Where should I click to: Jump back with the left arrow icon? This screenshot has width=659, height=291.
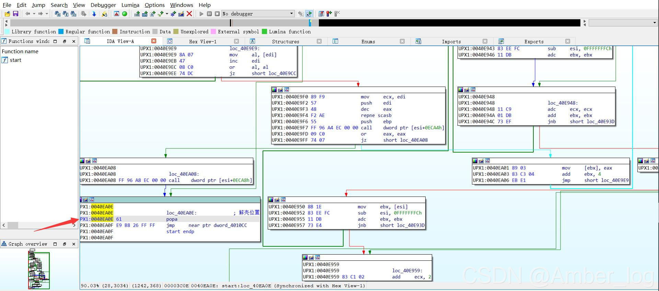point(27,14)
